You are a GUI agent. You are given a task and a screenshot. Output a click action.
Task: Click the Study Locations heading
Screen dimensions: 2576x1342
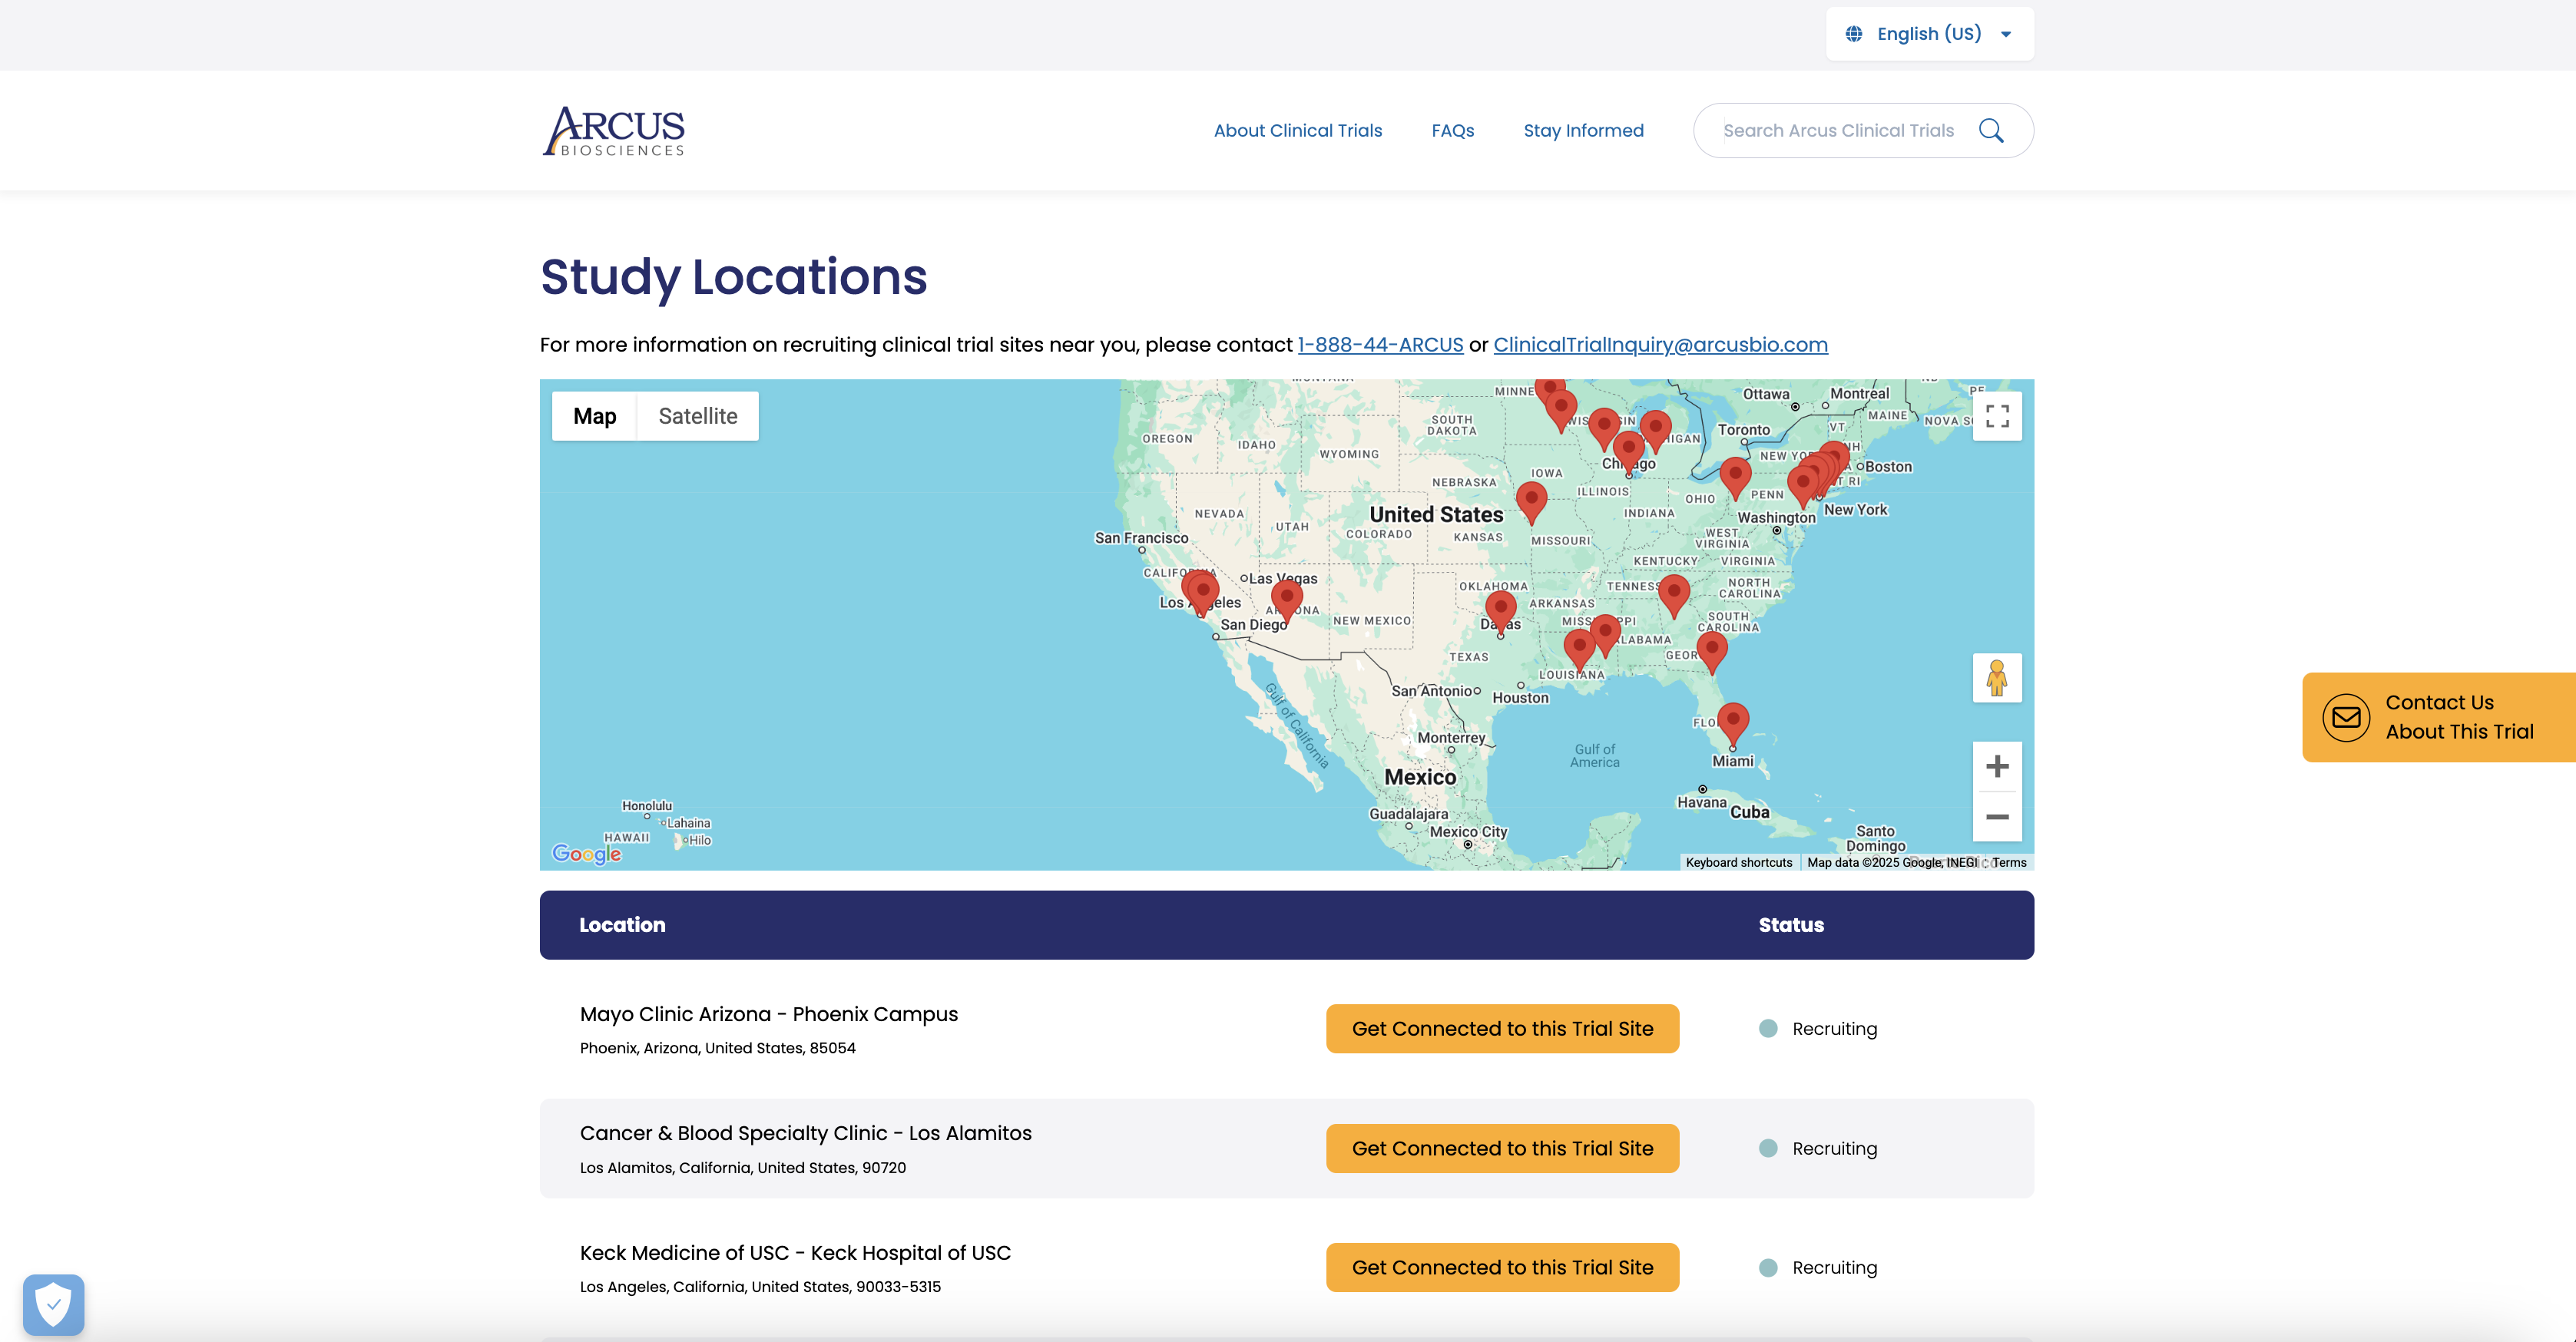733,277
